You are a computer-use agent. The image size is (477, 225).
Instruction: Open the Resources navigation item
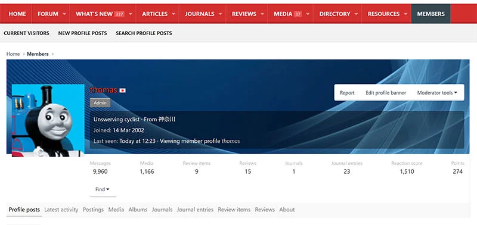[383, 14]
